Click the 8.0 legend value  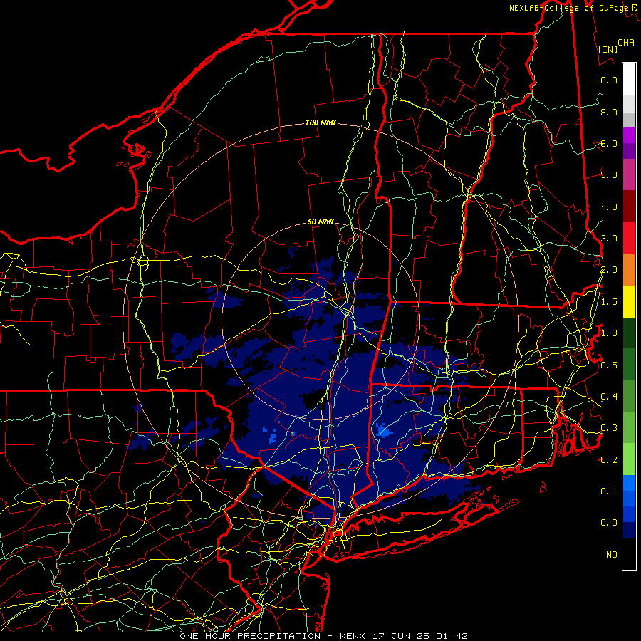[609, 112]
